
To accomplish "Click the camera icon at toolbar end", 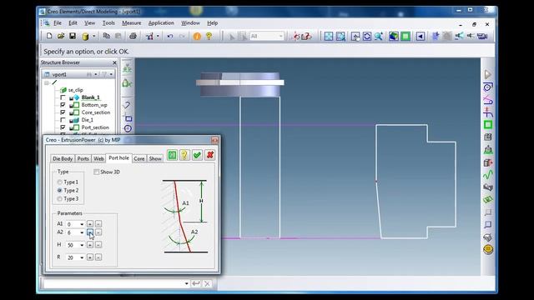I will 482,36.
